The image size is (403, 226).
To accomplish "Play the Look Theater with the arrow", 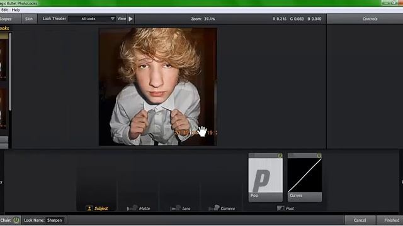I will tap(131, 19).
